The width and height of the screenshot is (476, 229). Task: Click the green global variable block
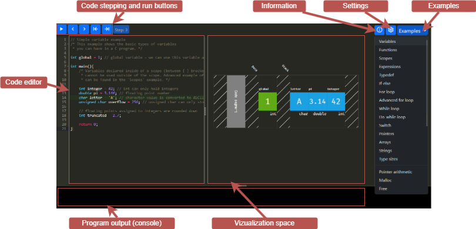267,102
